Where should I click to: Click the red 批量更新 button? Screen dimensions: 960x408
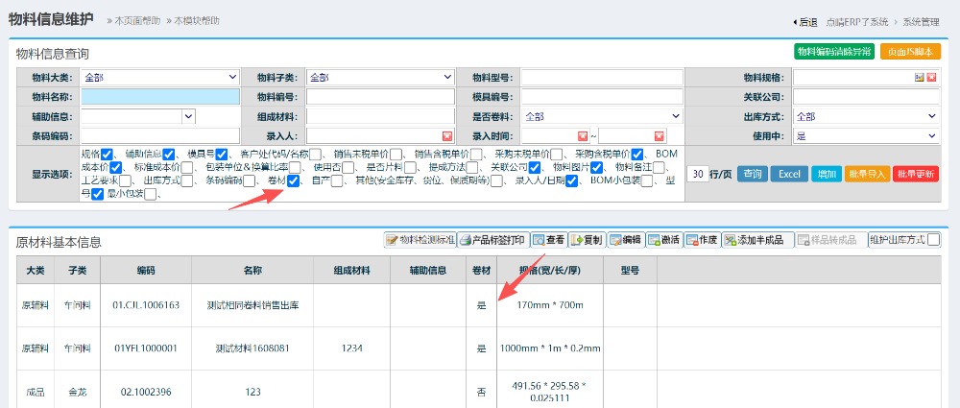pos(916,174)
